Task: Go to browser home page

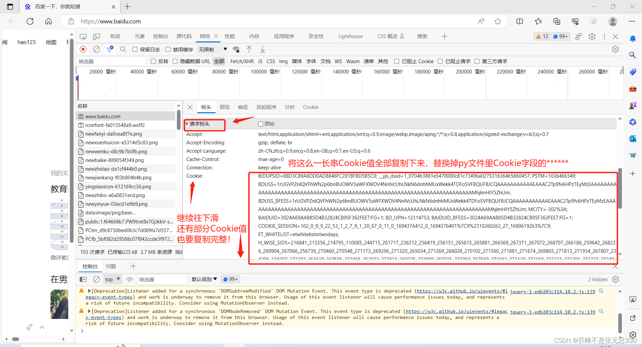Action: pos(48,21)
